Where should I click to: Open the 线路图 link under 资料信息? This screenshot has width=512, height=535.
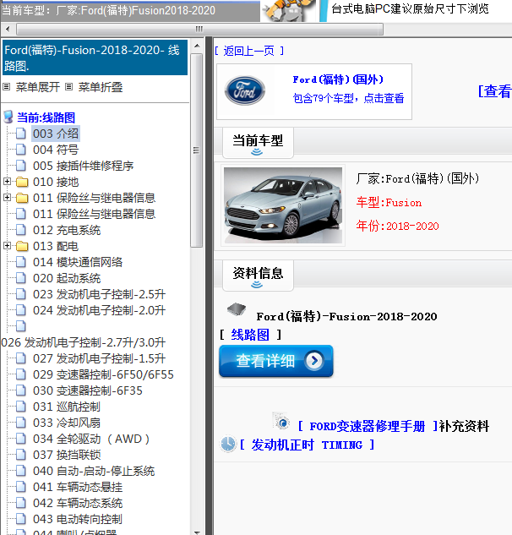click(250, 335)
